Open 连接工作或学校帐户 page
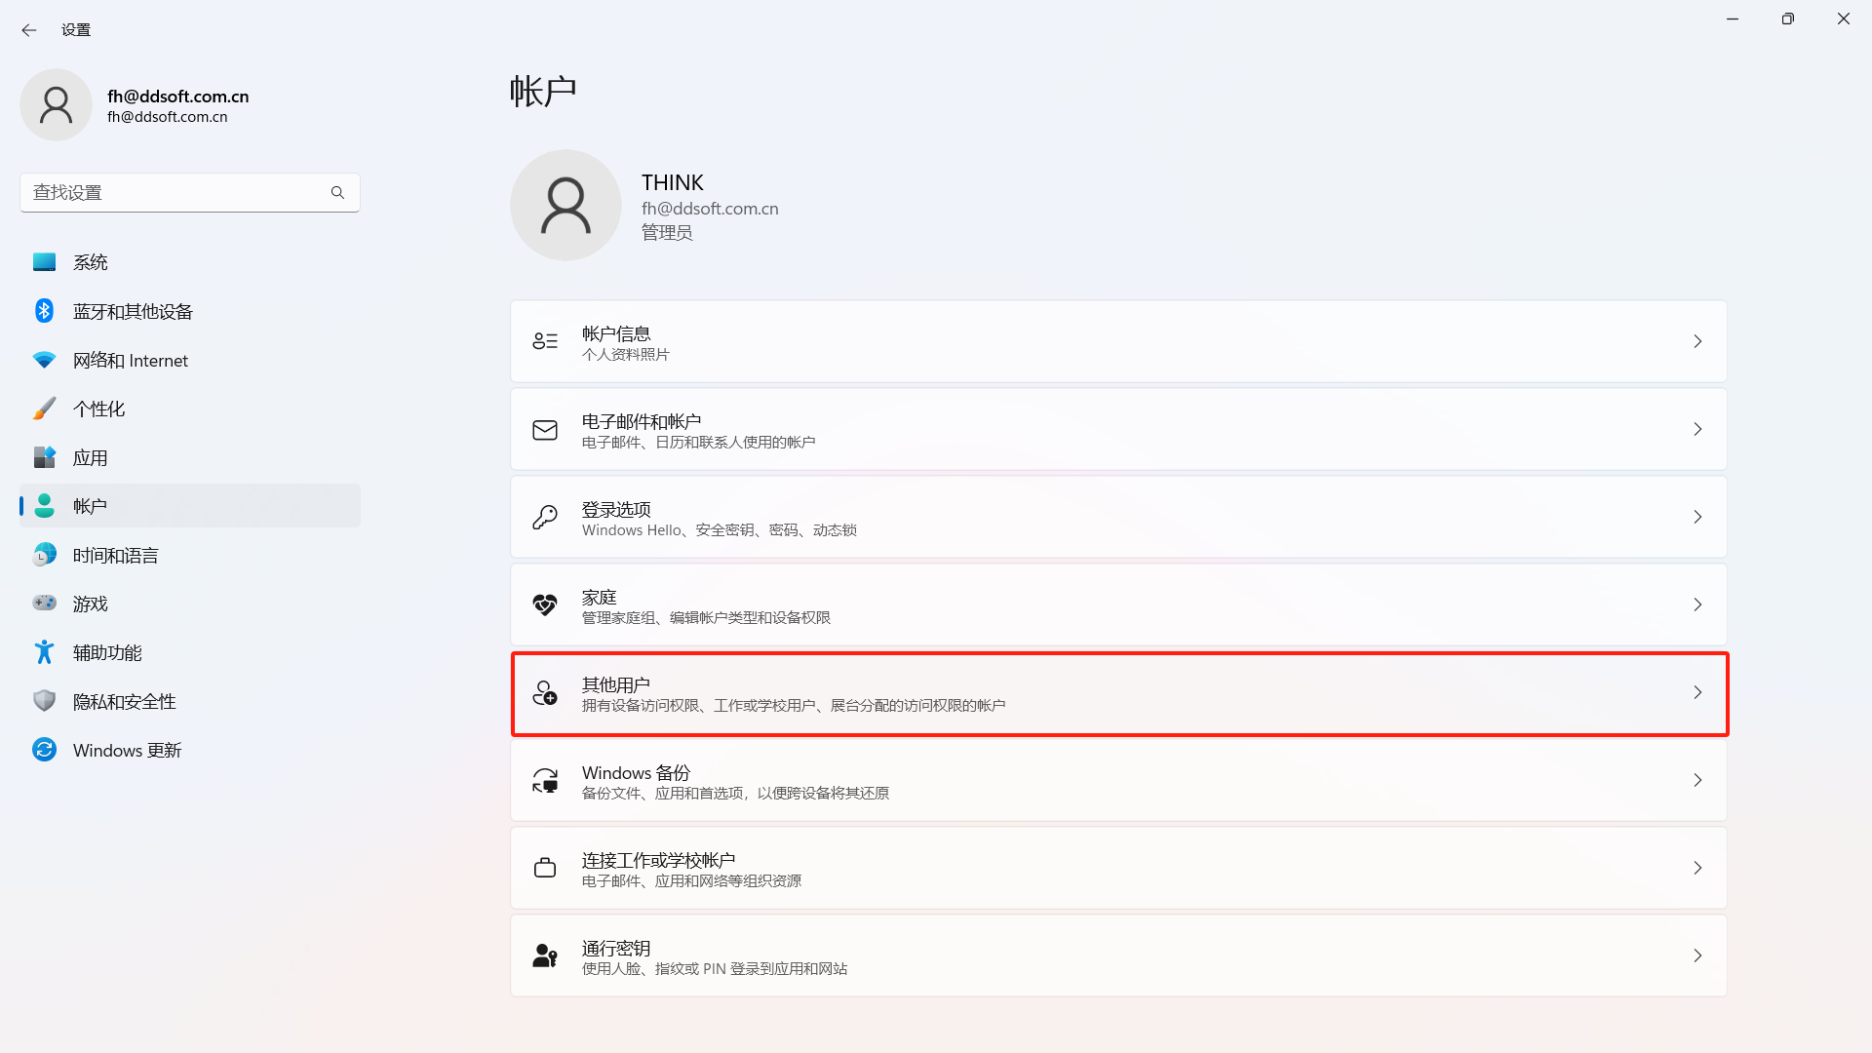 [1118, 868]
